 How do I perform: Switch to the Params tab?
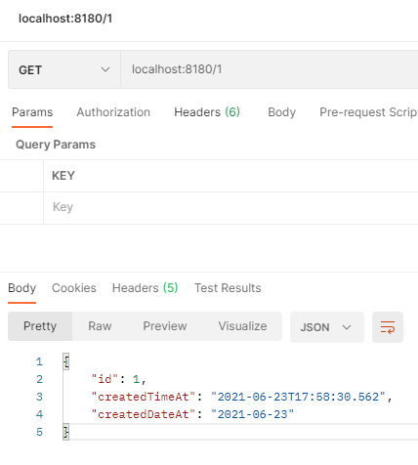(x=32, y=112)
